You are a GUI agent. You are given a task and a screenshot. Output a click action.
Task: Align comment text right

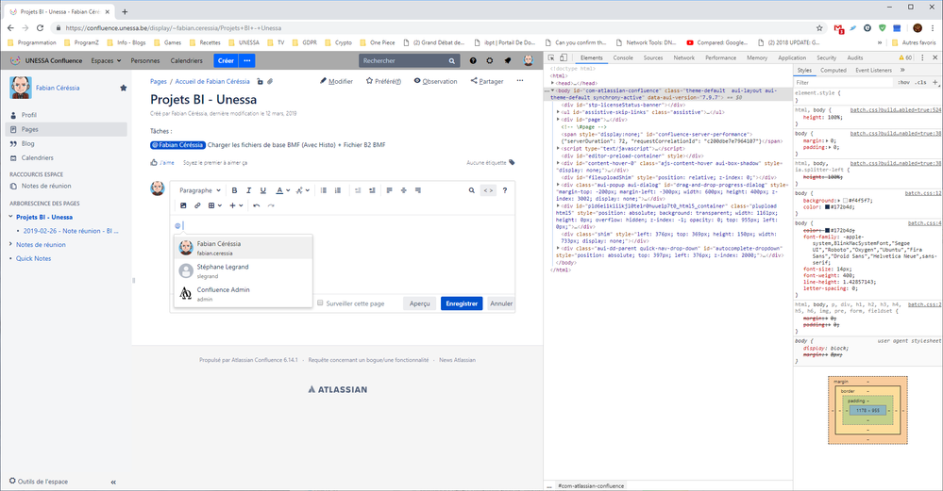click(418, 190)
